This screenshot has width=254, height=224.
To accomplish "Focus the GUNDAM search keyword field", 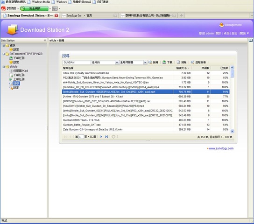I will [x=77, y=63].
